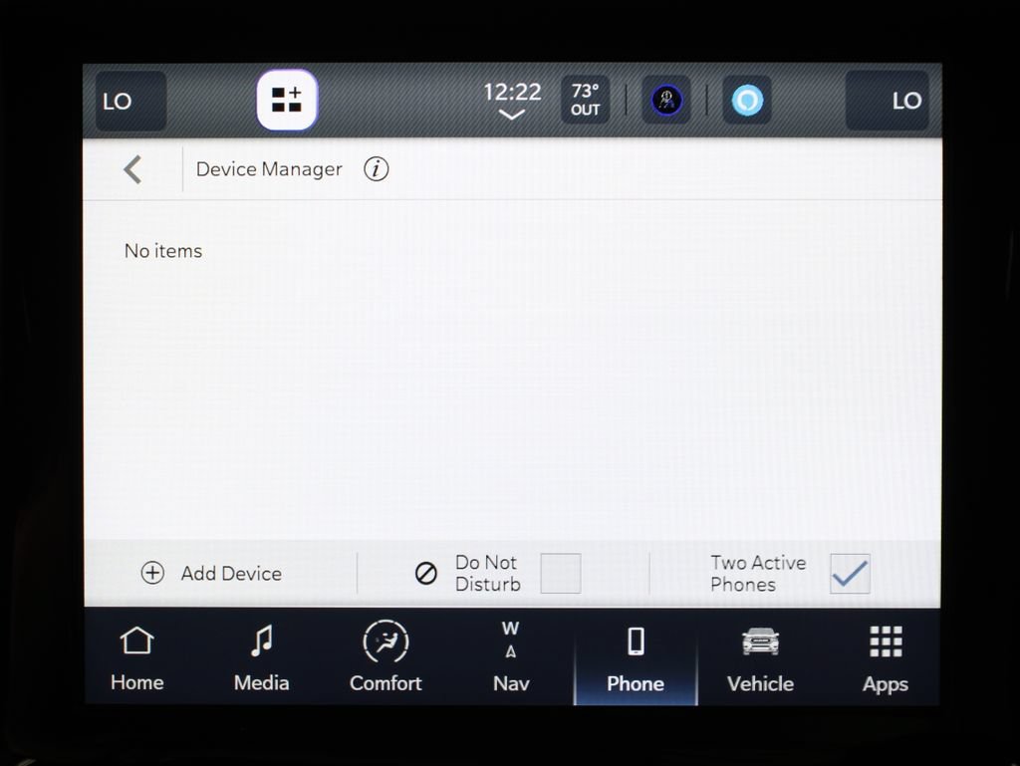The width and height of the screenshot is (1020, 766).
Task: Open the driver profile icon
Action: click(x=666, y=101)
